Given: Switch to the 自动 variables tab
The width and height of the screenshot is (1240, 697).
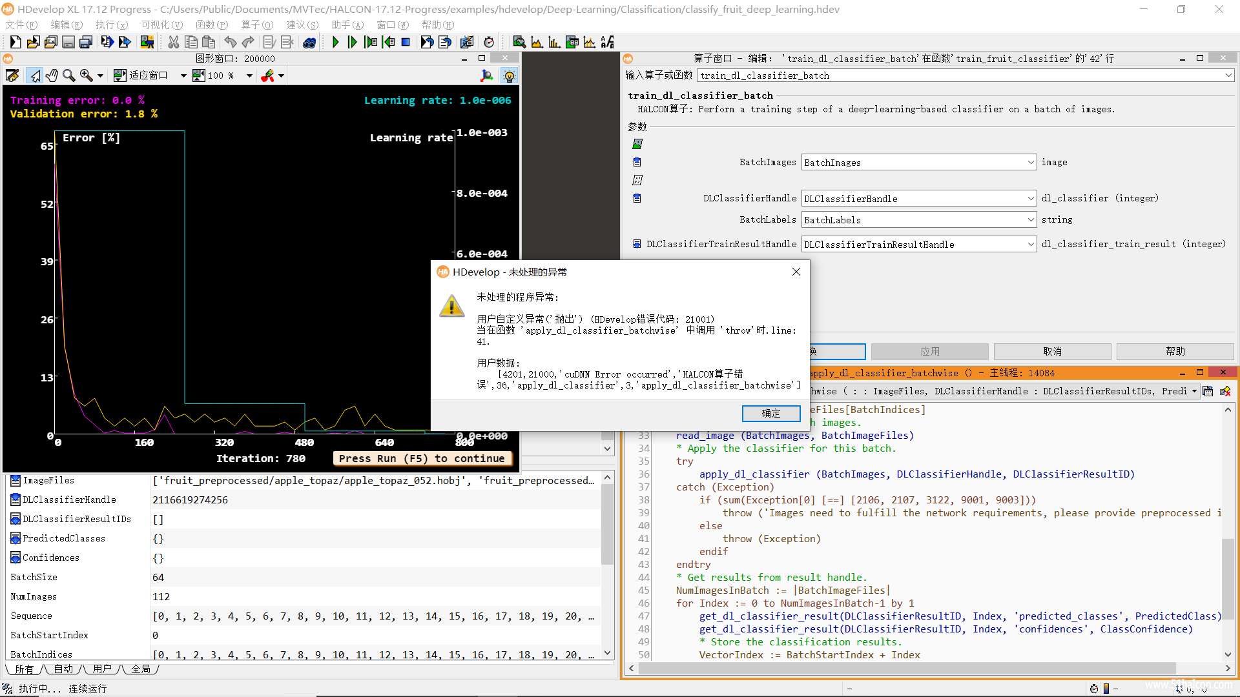Looking at the screenshot, I should (63, 669).
